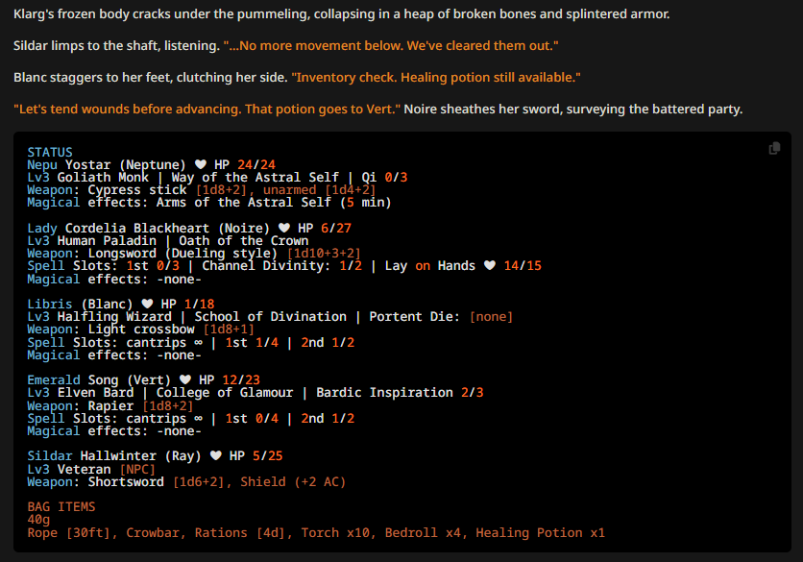Click Nepu's HP value 24/24
Viewport: 803px width, 562px height.
pyautogui.click(x=256, y=164)
